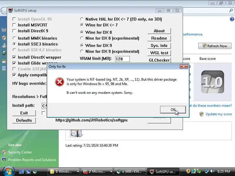Toggle the Install DirectX 9 checkbox
Screen dimensions: 235x176
14,31
